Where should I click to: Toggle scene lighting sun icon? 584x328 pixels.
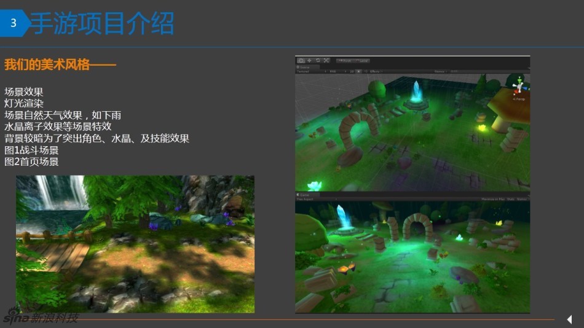point(359,71)
